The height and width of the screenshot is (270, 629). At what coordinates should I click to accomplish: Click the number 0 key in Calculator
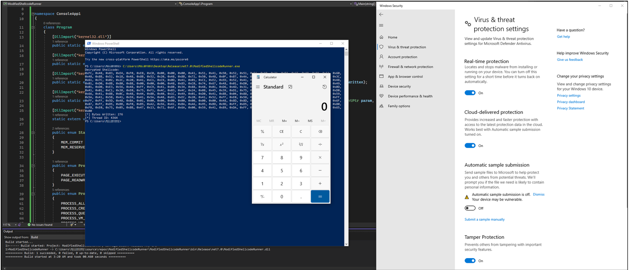tap(282, 197)
